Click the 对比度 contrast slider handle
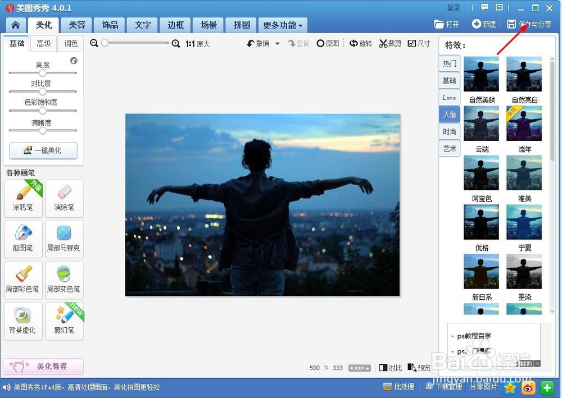The image size is (562, 398). coord(43,92)
